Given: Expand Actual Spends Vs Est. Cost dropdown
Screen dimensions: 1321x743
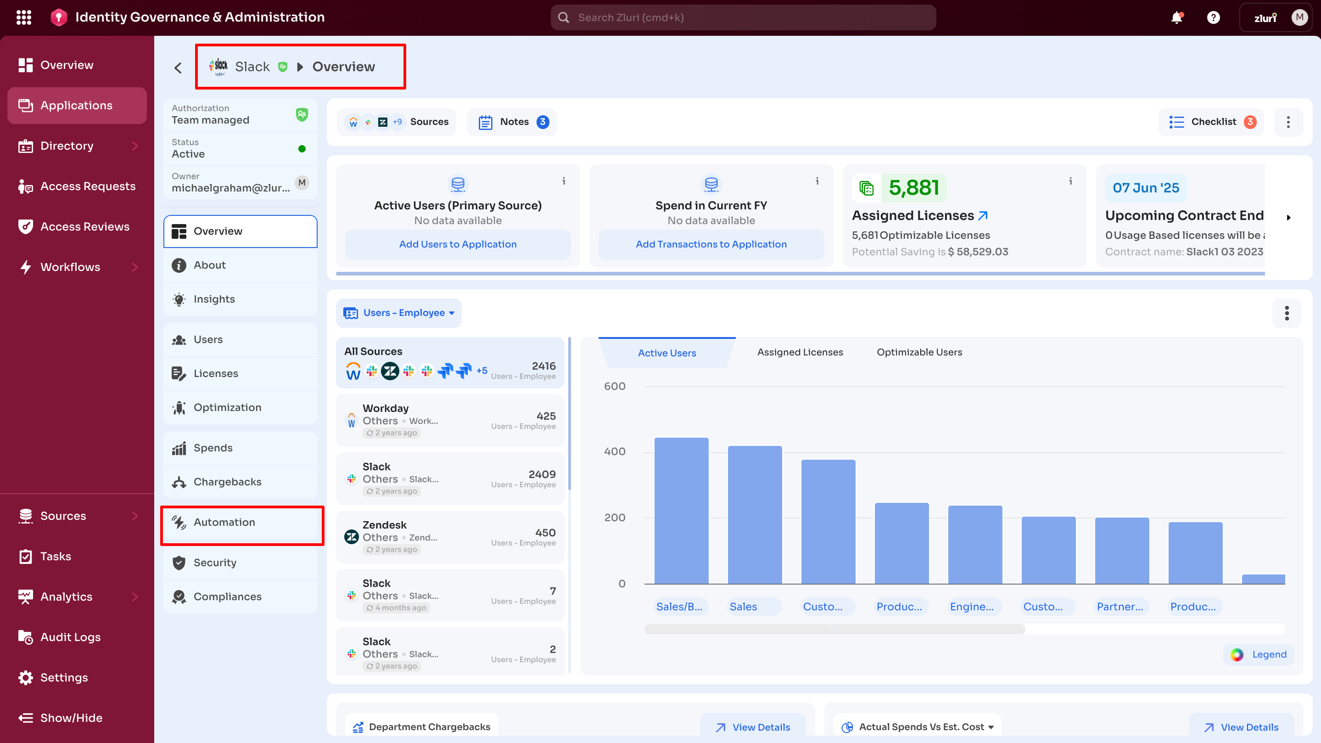Looking at the screenshot, I should tap(991, 726).
